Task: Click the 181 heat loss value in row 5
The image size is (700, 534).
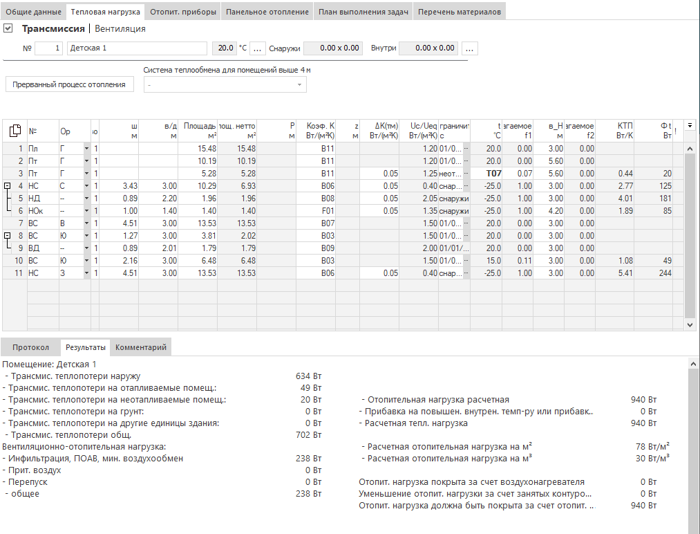Action: [654, 199]
